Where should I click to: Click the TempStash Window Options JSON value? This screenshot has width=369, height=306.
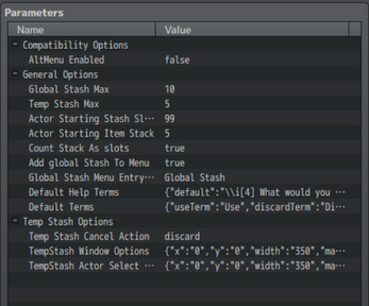coord(255,251)
